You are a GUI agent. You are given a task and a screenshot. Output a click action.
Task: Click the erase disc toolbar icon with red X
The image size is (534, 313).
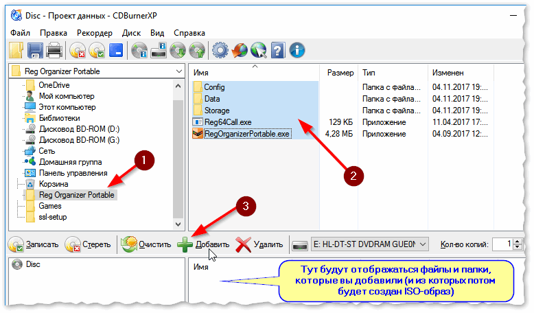coord(78,50)
